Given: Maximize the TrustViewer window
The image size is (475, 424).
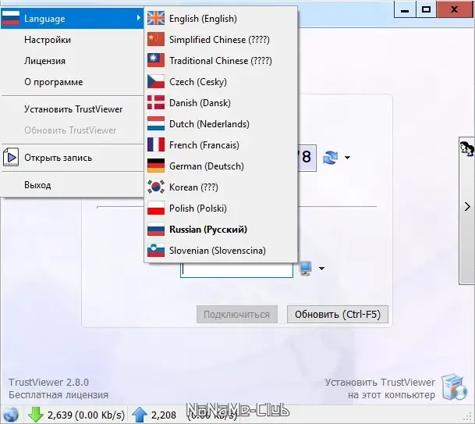Looking at the screenshot, I should point(426,9).
